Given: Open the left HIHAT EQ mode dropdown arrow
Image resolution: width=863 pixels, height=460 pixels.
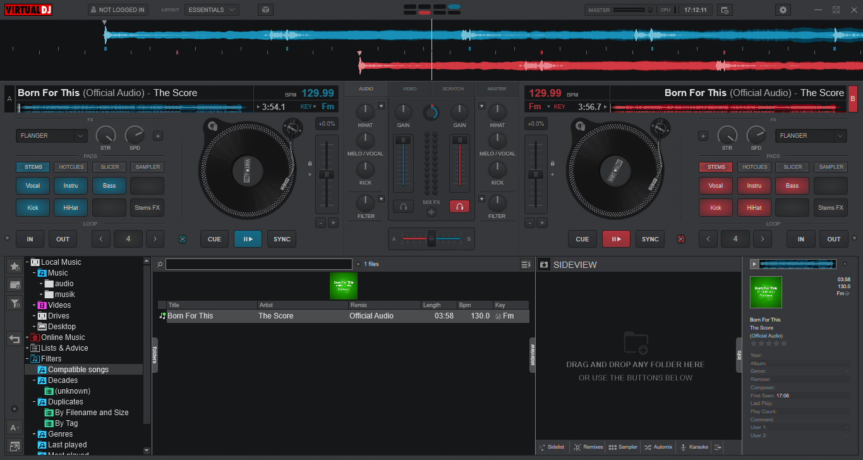Looking at the screenshot, I should tap(381, 106).
